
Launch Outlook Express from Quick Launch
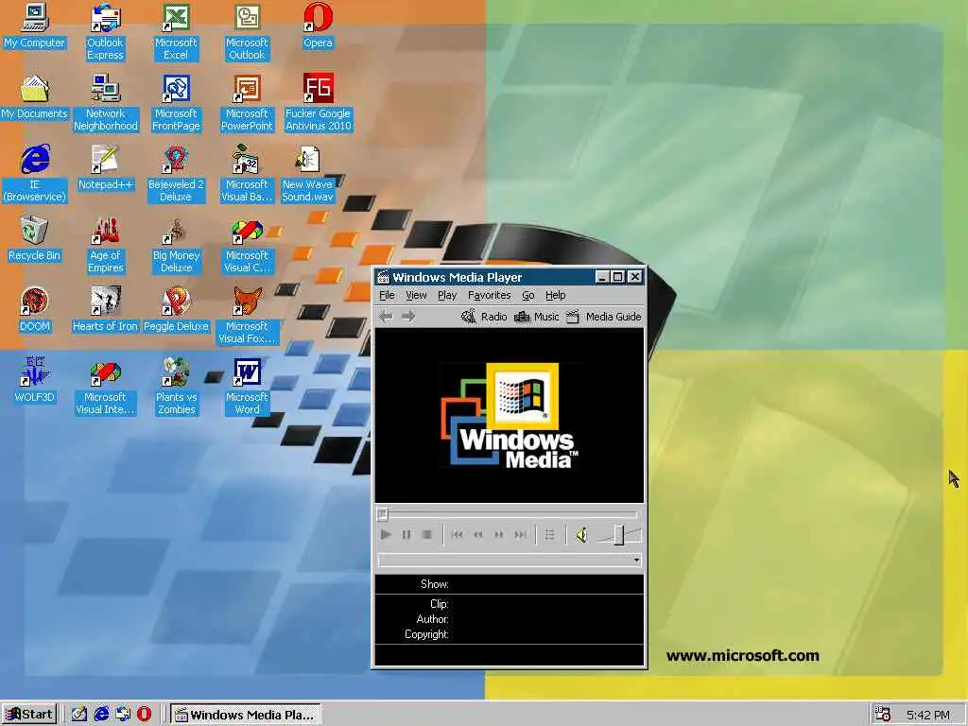pos(123,715)
